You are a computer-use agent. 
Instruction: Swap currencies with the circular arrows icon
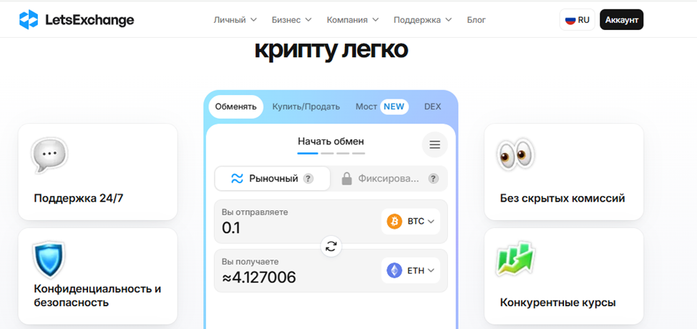click(331, 247)
